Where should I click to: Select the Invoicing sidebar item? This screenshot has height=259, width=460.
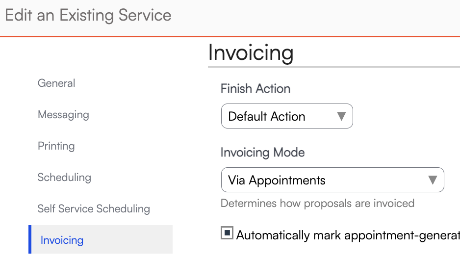pos(62,240)
